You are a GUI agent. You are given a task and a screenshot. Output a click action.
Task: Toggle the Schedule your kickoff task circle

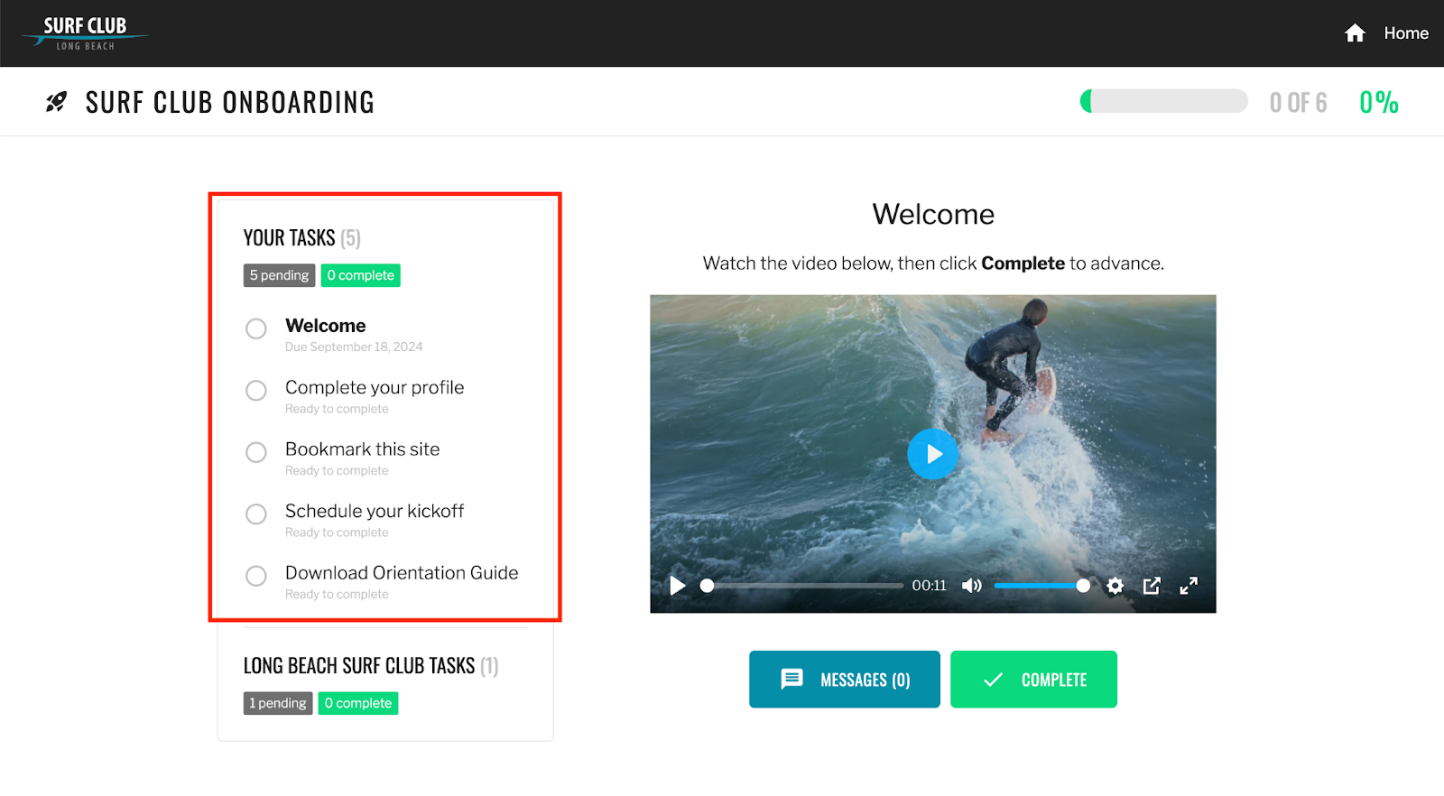256,514
